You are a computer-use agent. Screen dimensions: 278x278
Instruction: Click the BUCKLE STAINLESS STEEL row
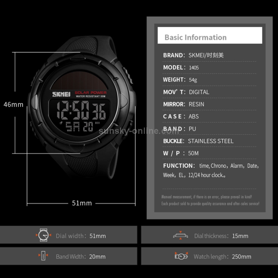(209, 141)
